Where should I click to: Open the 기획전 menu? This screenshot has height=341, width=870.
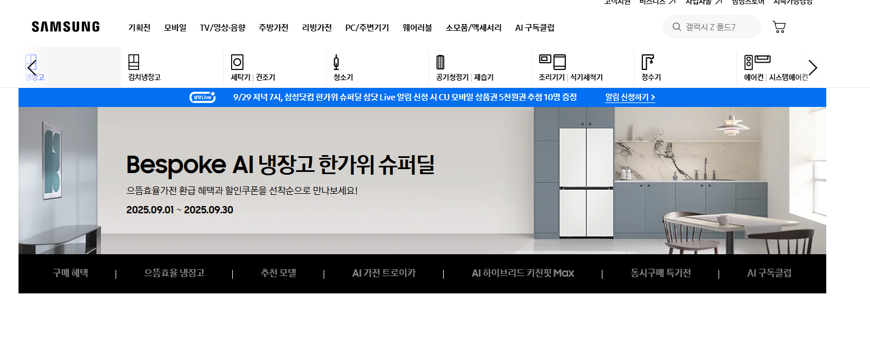click(x=139, y=27)
